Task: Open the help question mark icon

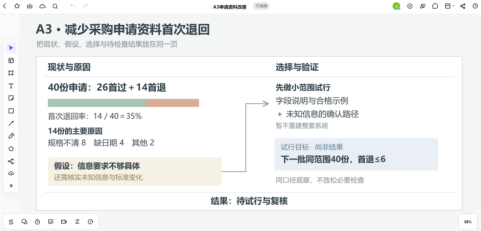Action: tap(475, 6)
